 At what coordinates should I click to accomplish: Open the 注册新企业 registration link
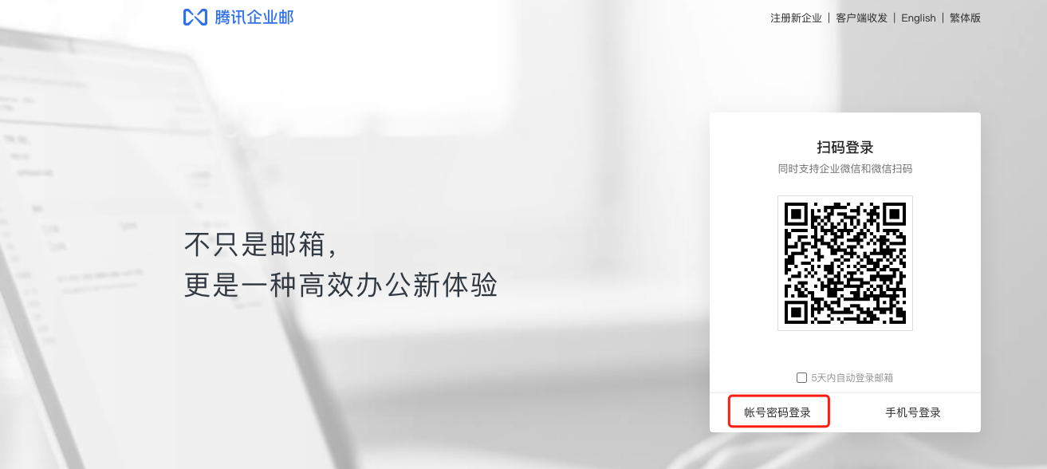(796, 18)
